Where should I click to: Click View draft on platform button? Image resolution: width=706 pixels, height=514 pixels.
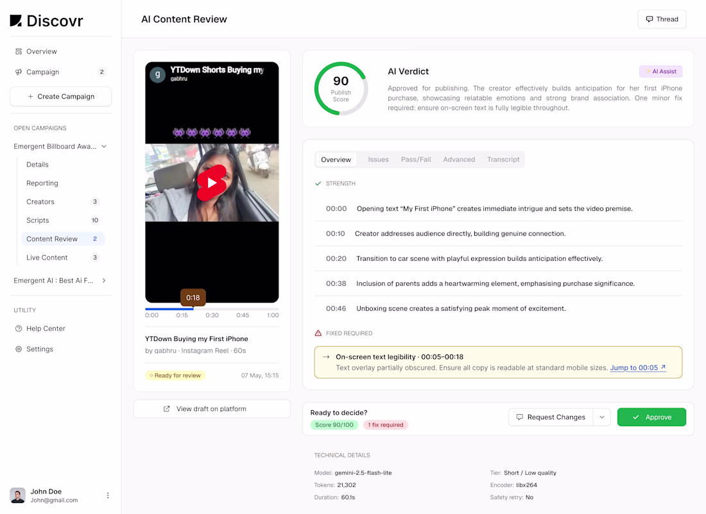point(212,409)
